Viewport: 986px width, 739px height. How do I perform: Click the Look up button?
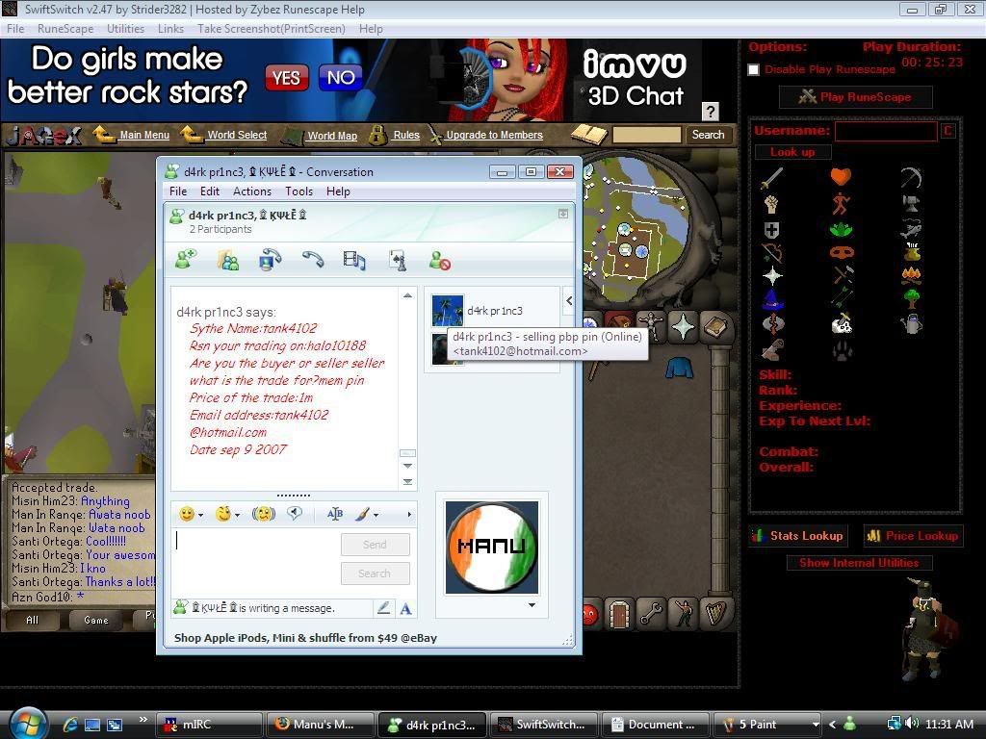click(x=792, y=152)
